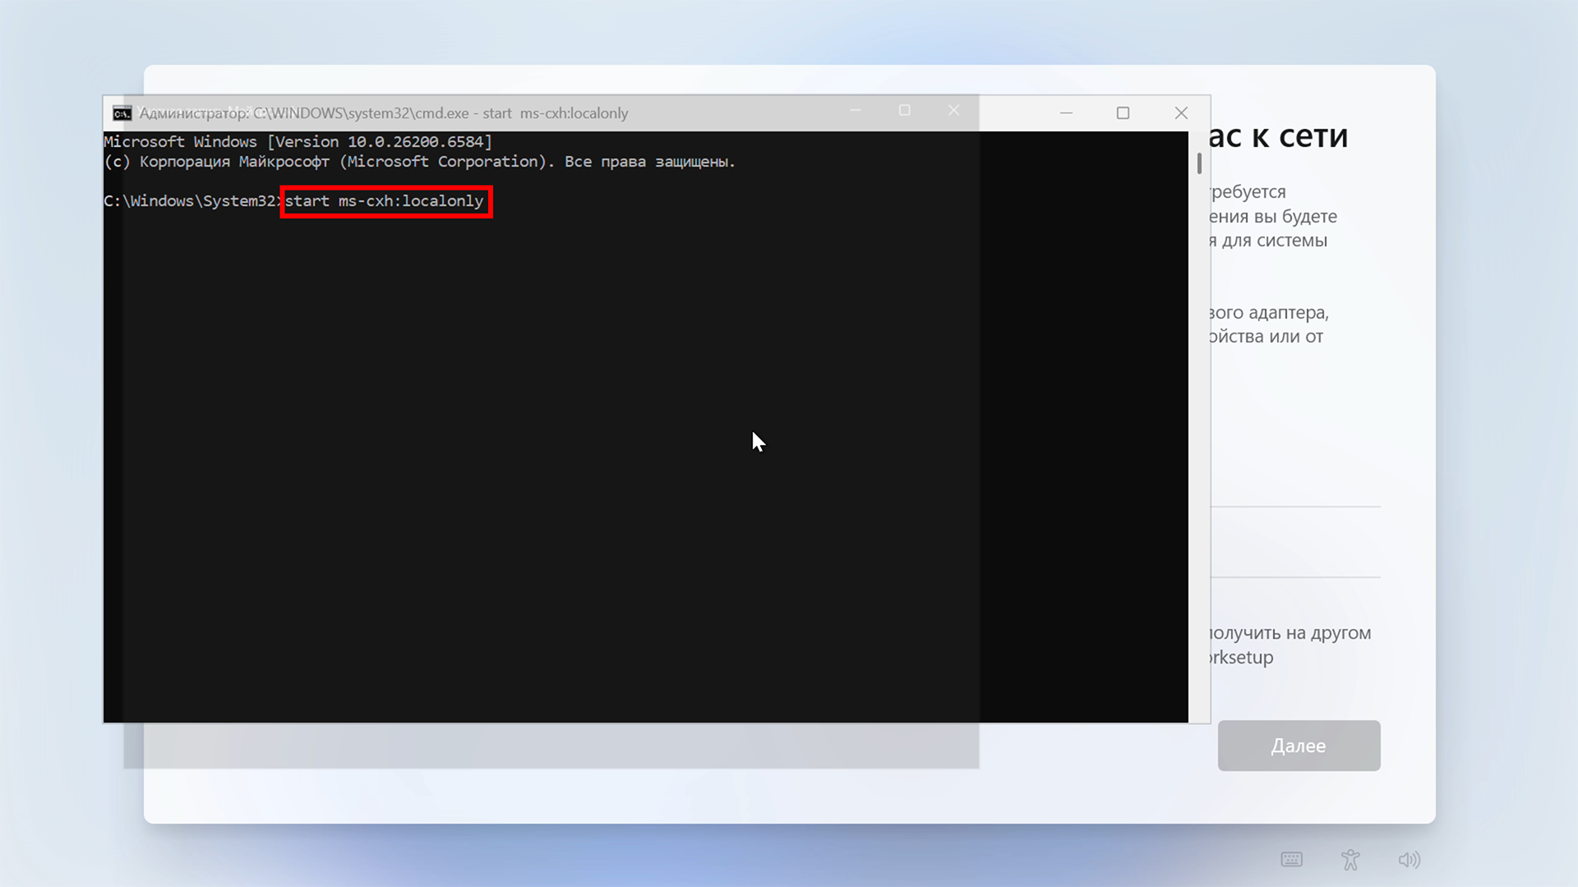Viewport: 1578px width, 887px height.
Task: Click the cmd window title bar text
Action: coord(383,113)
